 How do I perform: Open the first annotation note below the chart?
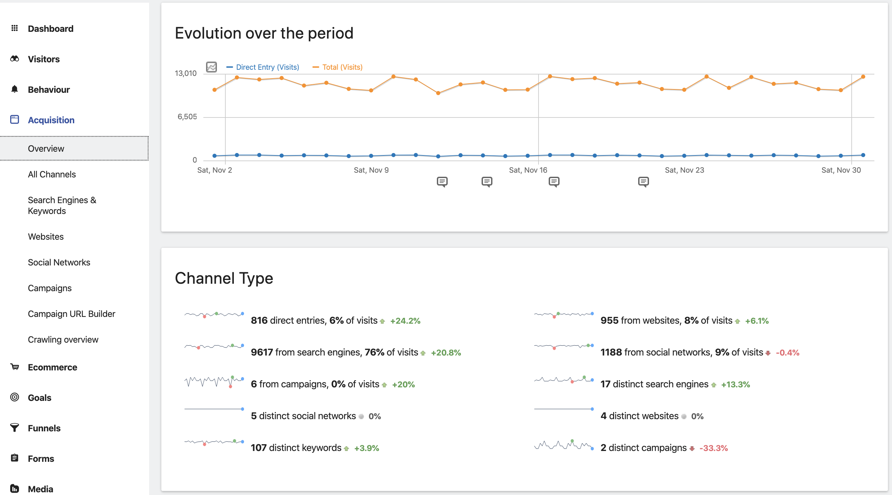442,181
